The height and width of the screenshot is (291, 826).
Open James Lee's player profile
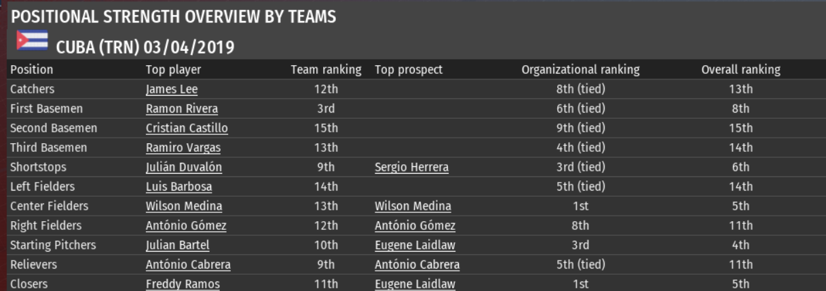point(171,90)
